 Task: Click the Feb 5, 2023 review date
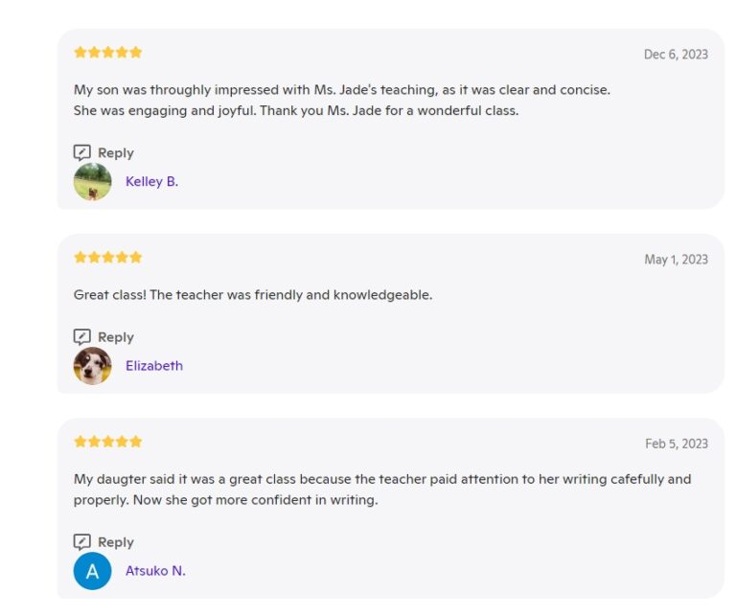click(x=677, y=444)
